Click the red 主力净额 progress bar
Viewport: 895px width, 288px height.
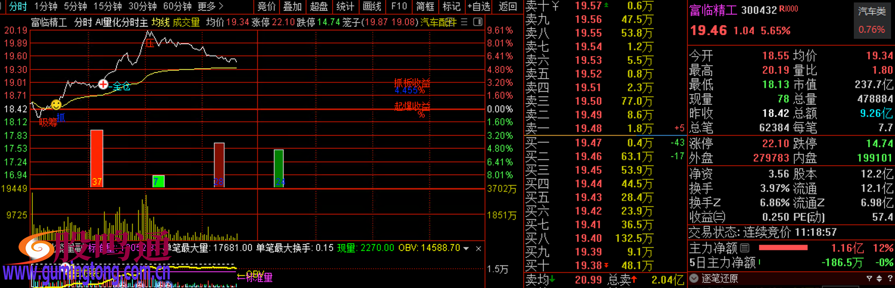pyautogui.click(x=783, y=248)
